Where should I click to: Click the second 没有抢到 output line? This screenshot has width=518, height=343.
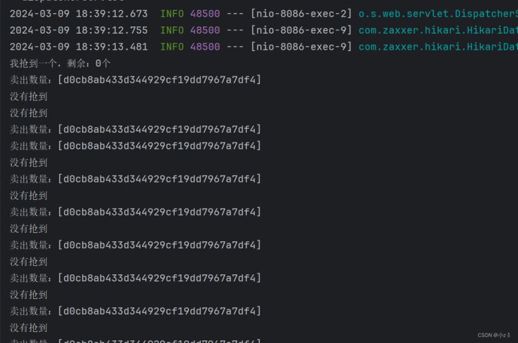click(28, 113)
